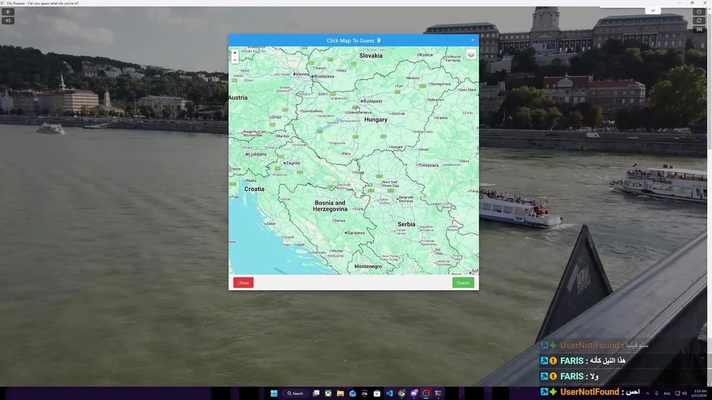Screen dimensions: 712x400
Task: Open Terminal from the taskbar
Action: point(438,393)
